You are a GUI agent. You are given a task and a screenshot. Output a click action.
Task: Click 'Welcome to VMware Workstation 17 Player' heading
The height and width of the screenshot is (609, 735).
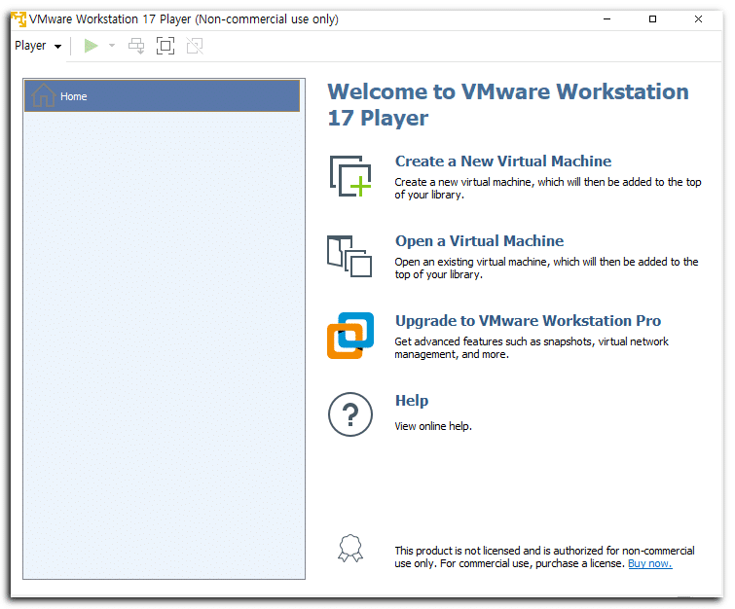[x=508, y=104]
